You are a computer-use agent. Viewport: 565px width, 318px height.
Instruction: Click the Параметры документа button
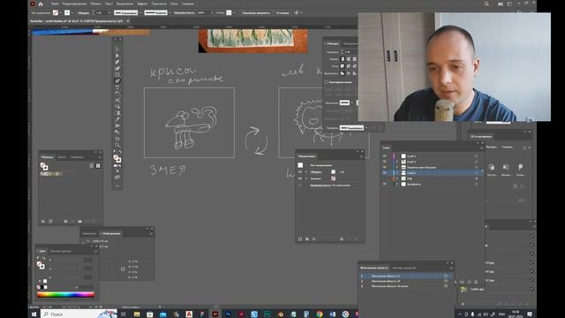point(256,12)
